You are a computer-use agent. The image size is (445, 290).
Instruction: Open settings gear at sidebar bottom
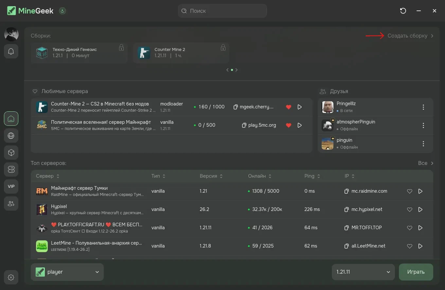tap(11, 278)
